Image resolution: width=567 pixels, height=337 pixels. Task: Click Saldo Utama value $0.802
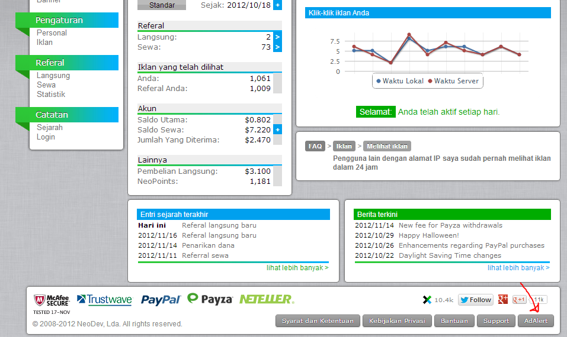point(258,120)
